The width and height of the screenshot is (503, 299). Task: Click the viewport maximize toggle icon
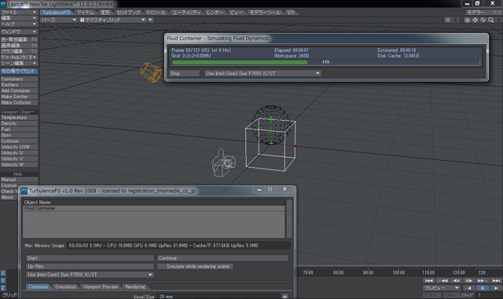click(x=498, y=20)
